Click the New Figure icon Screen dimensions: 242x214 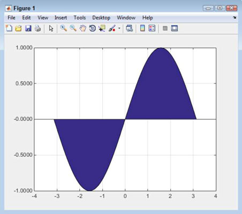tap(9, 28)
